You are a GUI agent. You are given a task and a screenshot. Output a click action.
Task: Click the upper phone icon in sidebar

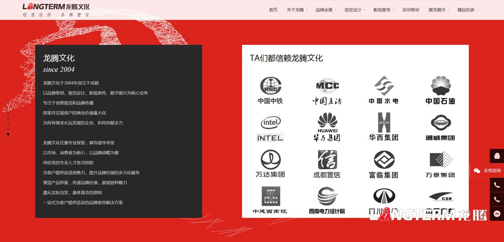pos(497,185)
